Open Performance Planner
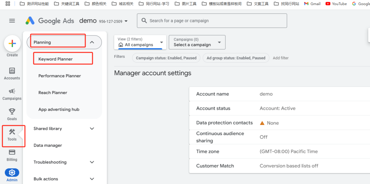This screenshot has width=370, height=184. 60,76
